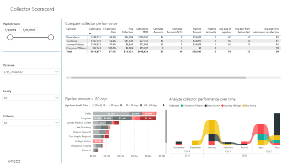Image resolution: width=281 pixels, height=165 pixels.
Task: Select the (Blank) legend marker
Action: (x=93, y=105)
